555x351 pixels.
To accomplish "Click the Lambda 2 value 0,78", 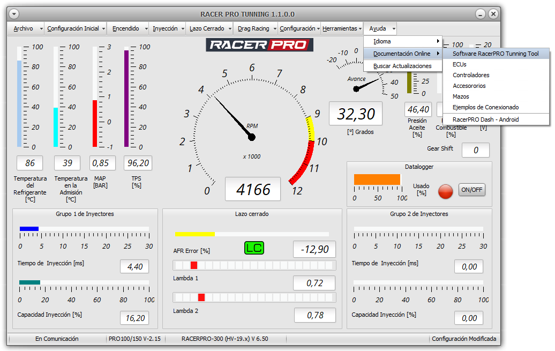I will (x=315, y=315).
